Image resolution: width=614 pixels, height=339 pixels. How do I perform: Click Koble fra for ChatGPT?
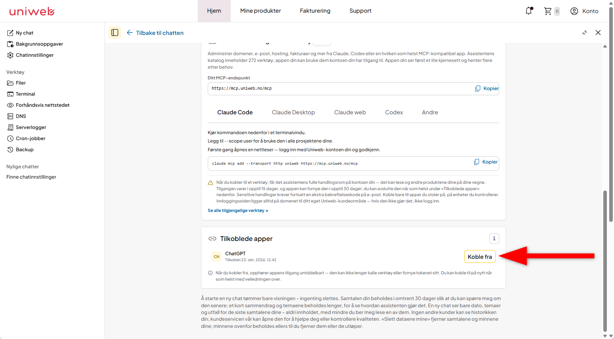pyautogui.click(x=480, y=257)
